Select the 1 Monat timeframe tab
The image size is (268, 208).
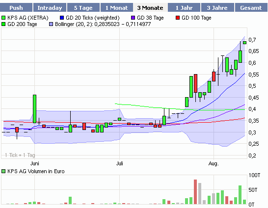pos(116,8)
